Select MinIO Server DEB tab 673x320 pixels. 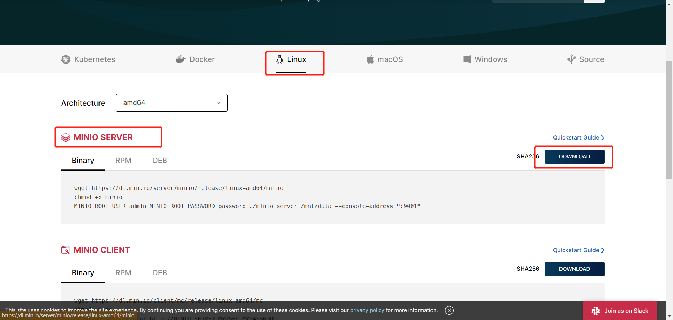click(x=160, y=161)
